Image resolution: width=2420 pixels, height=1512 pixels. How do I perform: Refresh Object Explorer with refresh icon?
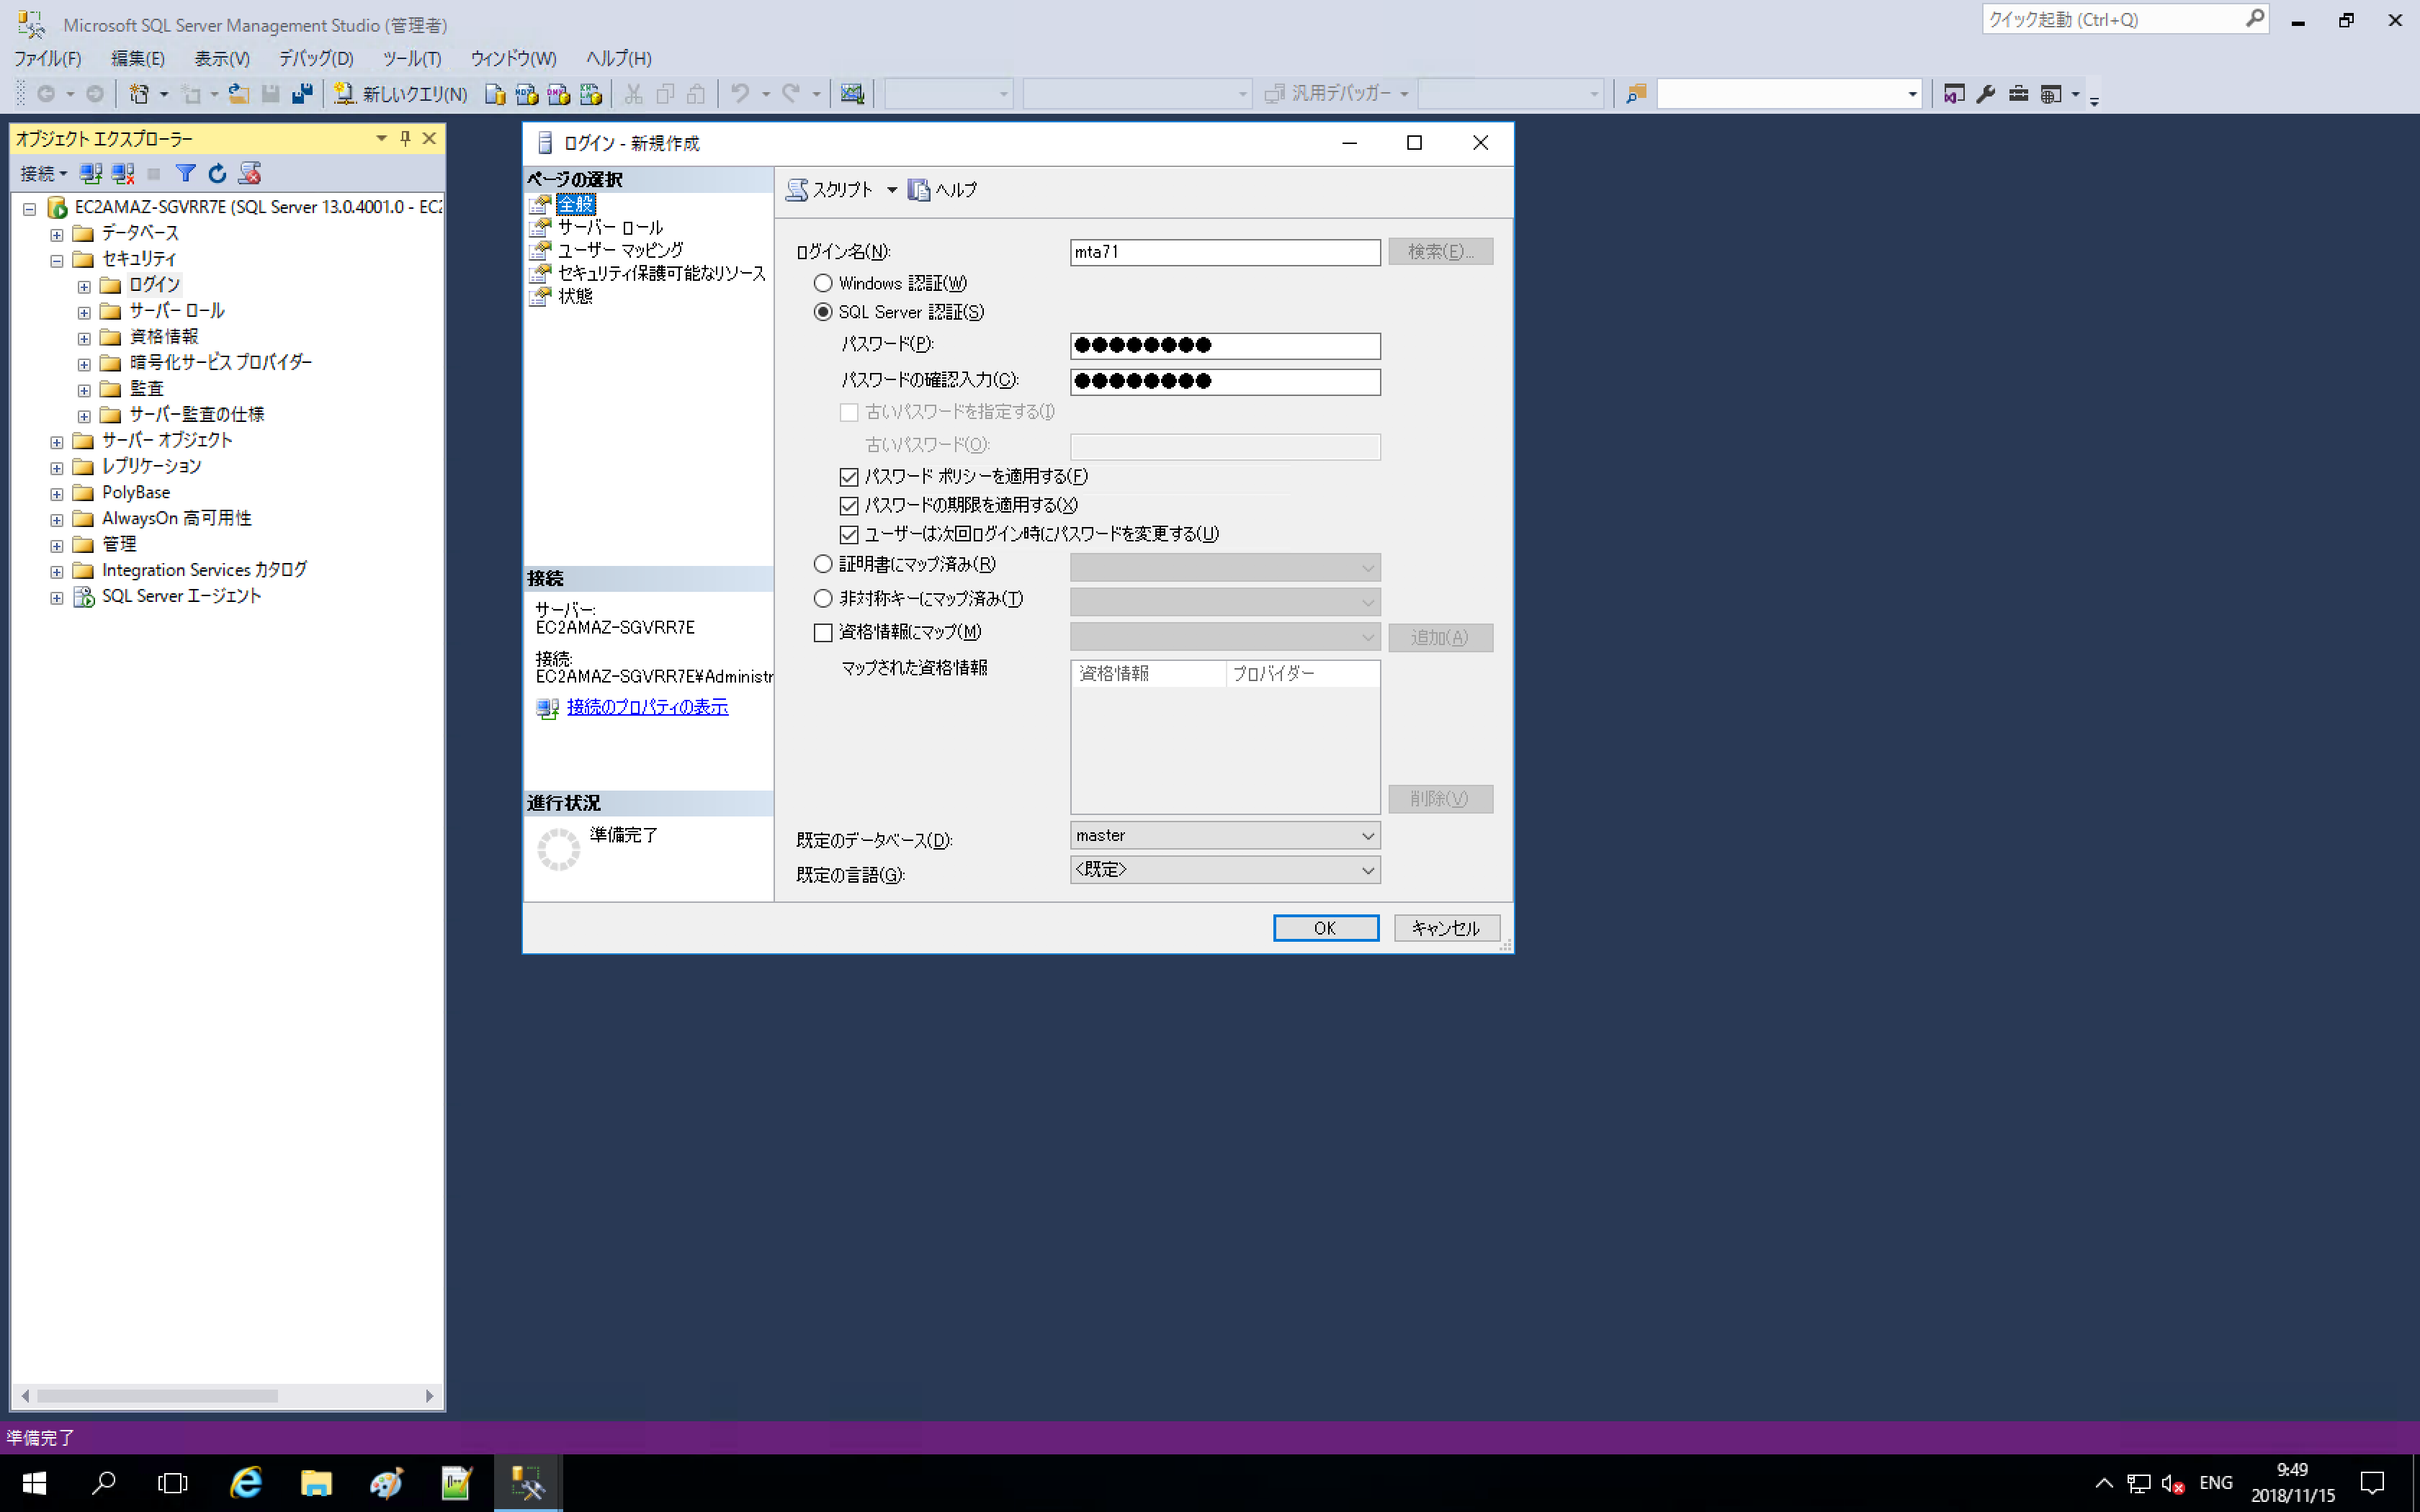pyautogui.click(x=217, y=174)
